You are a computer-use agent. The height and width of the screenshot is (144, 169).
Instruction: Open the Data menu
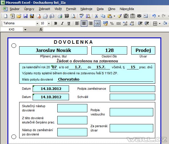100,9
